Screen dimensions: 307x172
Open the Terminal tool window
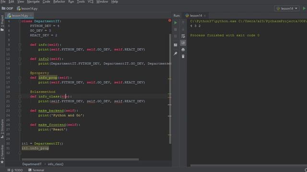coord(36,170)
